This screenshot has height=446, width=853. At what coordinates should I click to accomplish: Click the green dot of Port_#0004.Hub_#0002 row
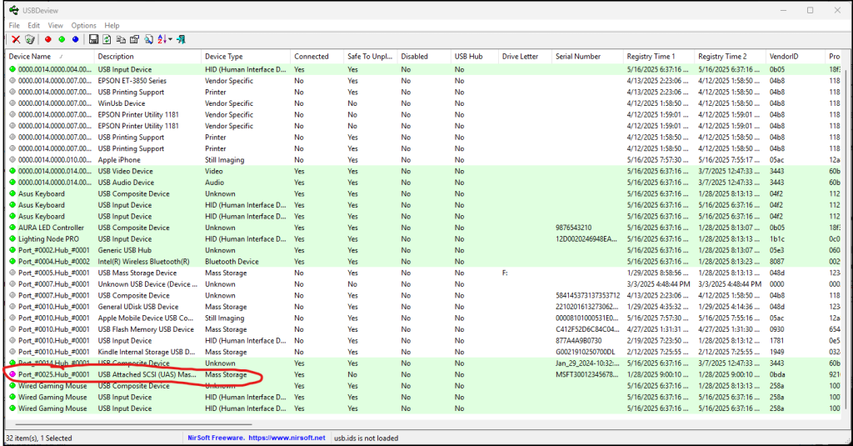tap(12, 262)
